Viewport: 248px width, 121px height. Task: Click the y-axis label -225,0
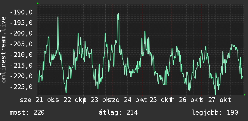[x=21, y=87]
